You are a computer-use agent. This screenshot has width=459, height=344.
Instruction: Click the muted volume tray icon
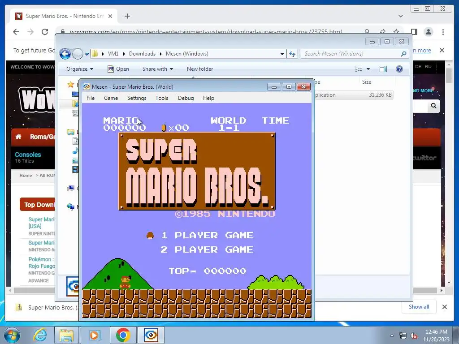tap(414, 335)
